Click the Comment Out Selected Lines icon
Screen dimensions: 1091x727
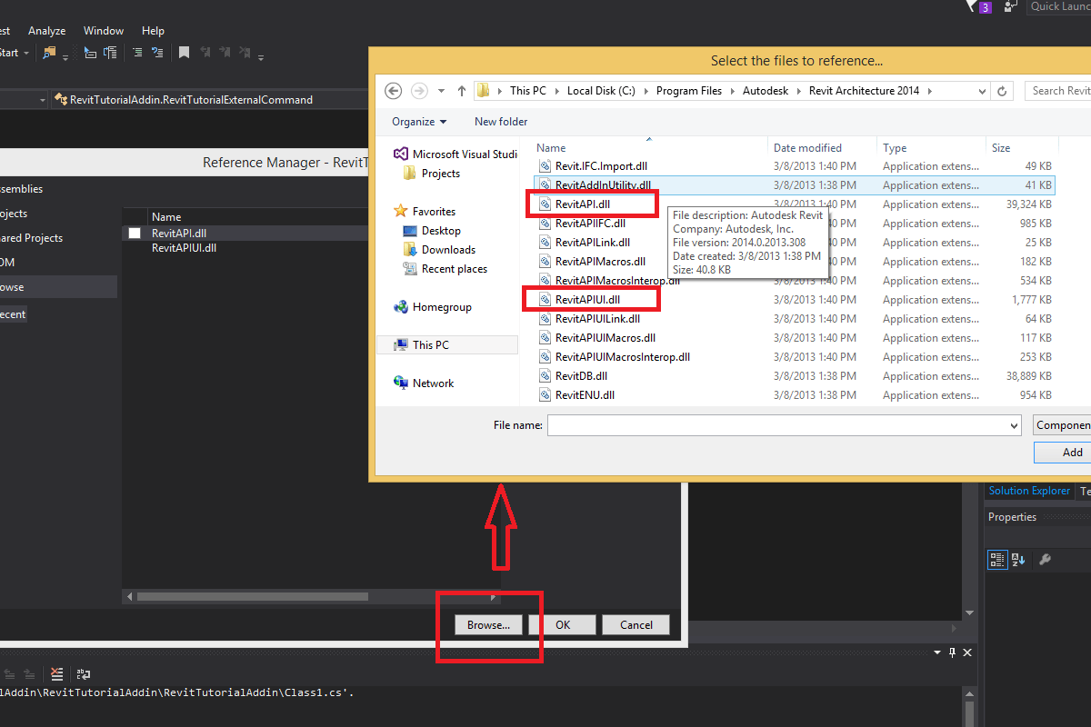pyautogui.click(x=137, y=53)
